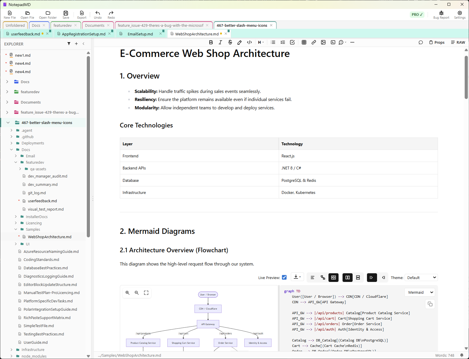Click the highlighter pen icon
The height and width of the screenshot is (359, 469).
point(239,42)
